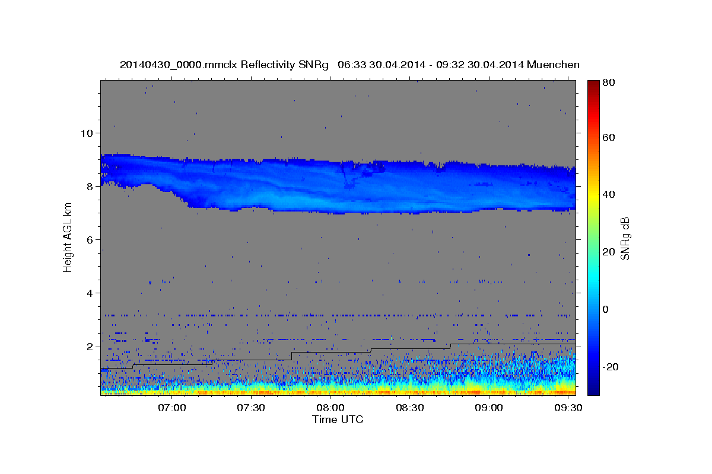Click the height label 8
This screenshot has width=712, height=474.
click(90, 186)
